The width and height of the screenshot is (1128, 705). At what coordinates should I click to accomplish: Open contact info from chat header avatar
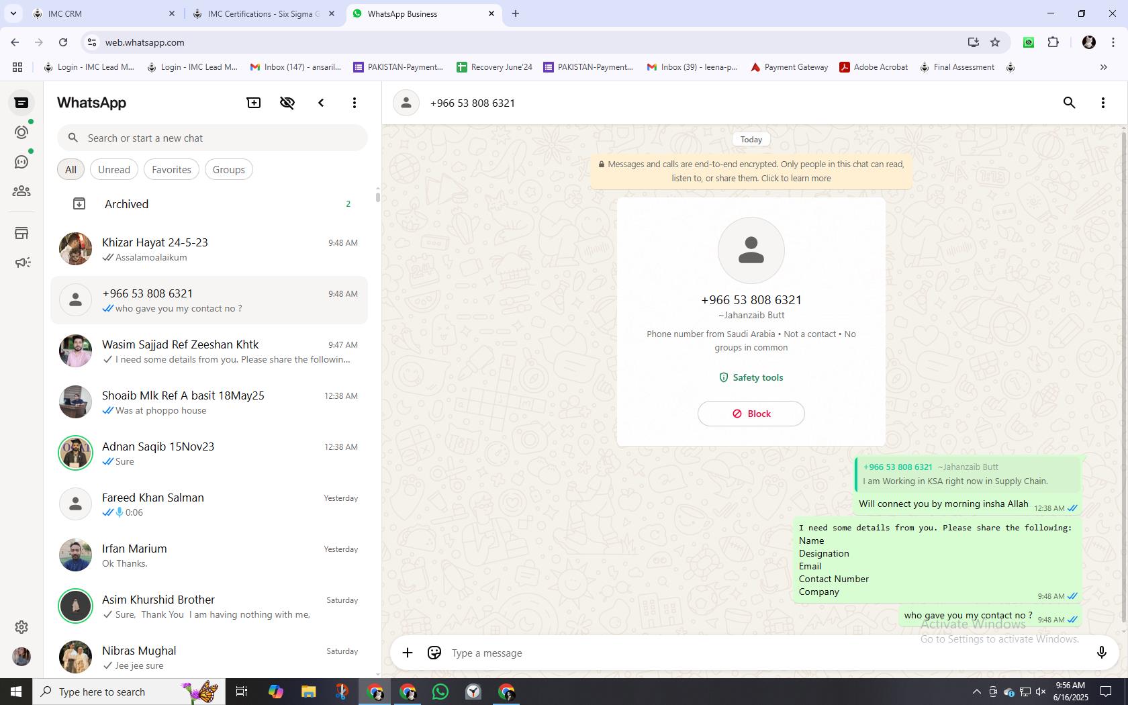[406, 103]
